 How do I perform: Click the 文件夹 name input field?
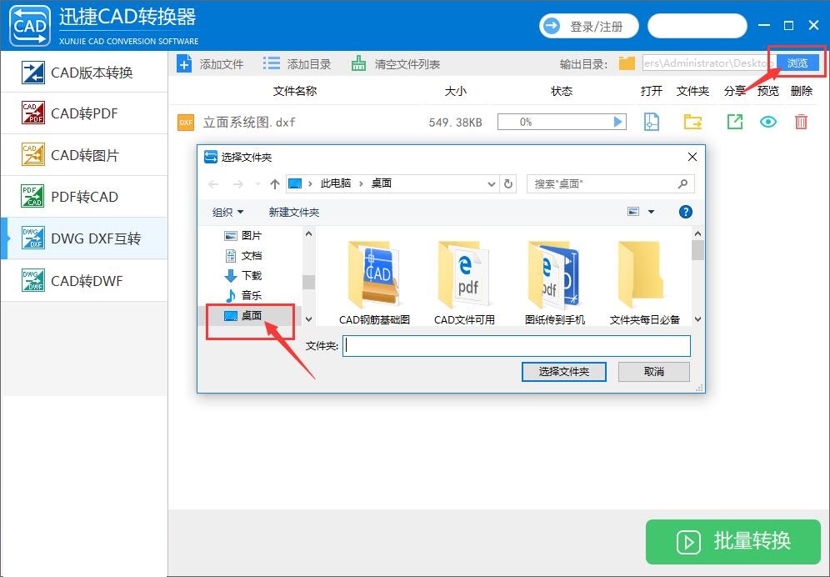point(516,345)
